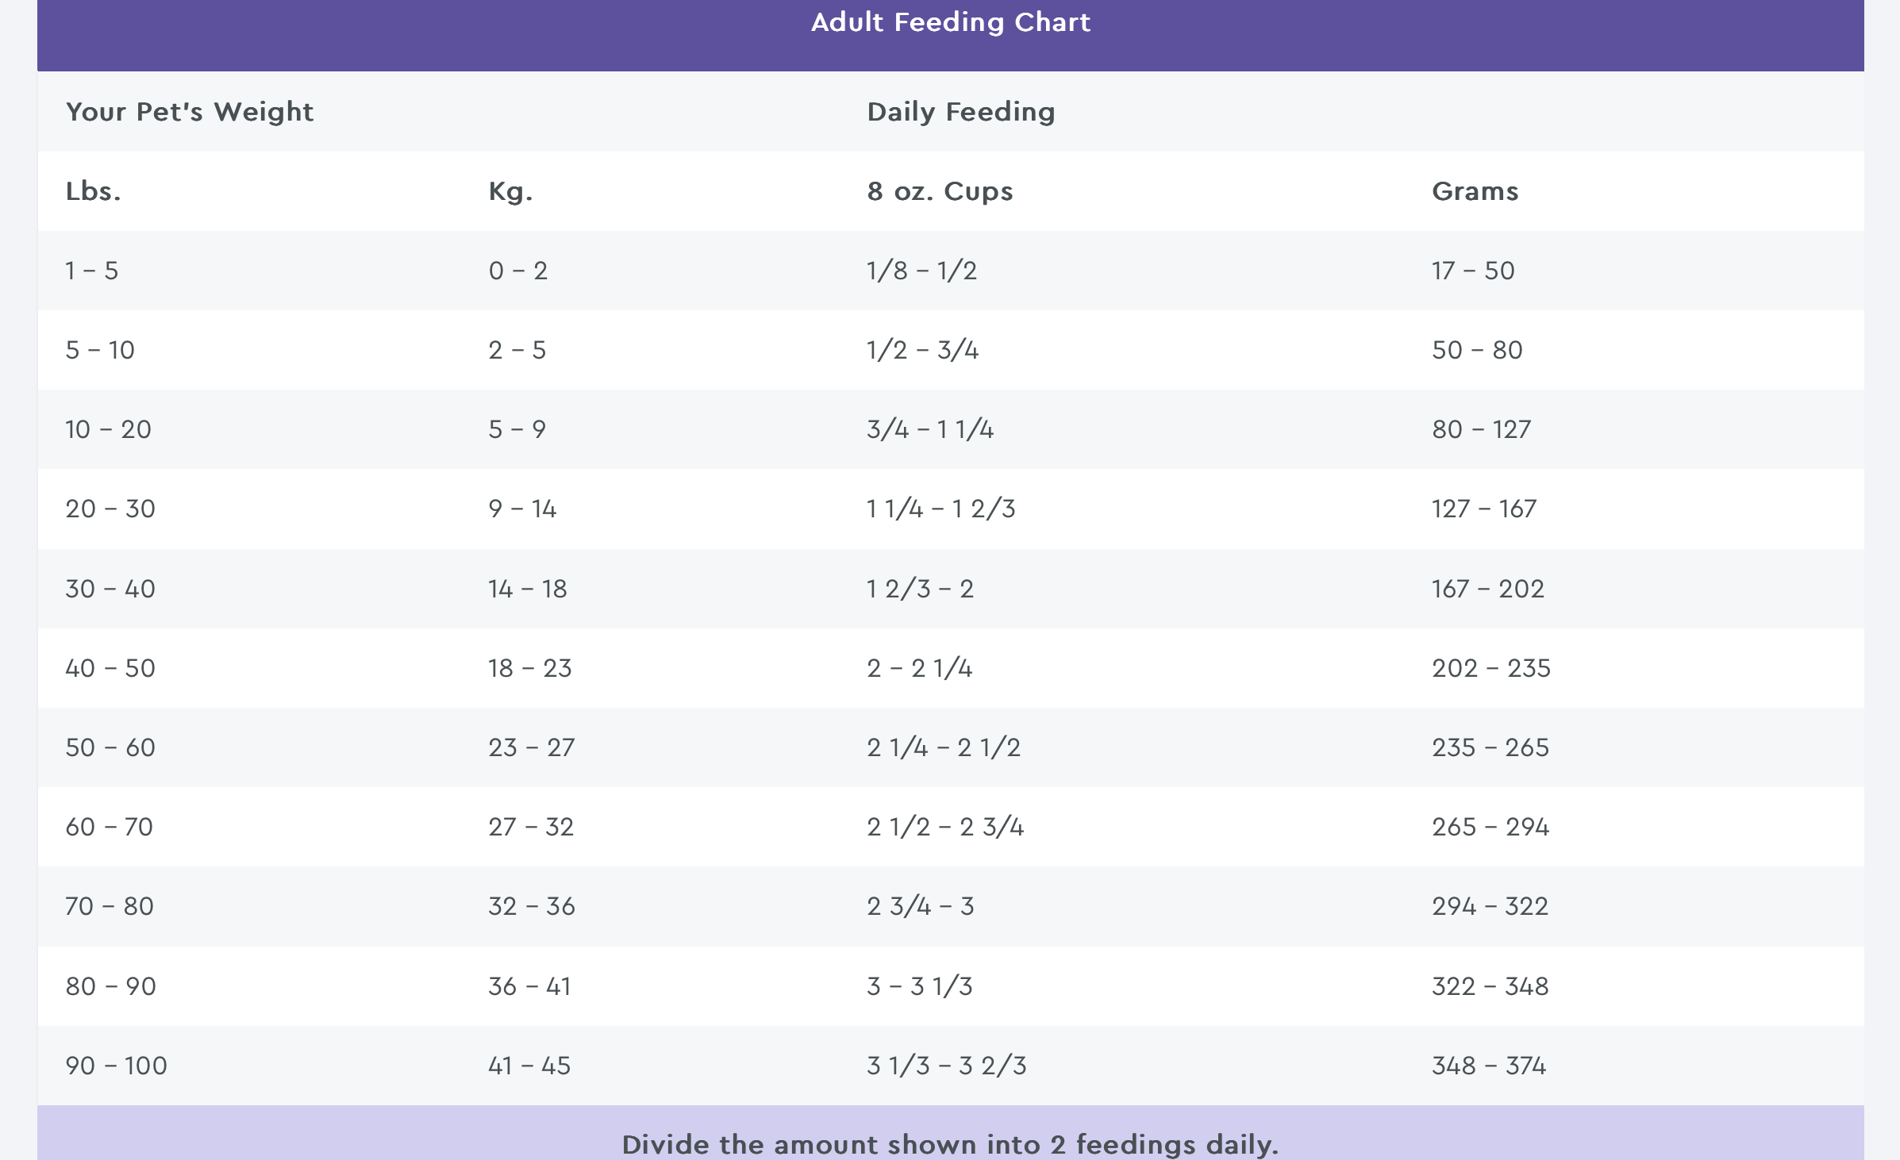Select the '348 – 374' grams cell

1488,1066
